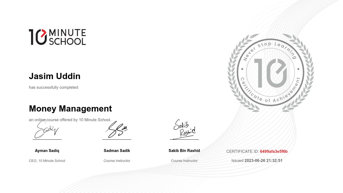This screenshot has height=193, width=343.
Task: Click the 10 Minute School logo
Action: [x=57, y=37]
